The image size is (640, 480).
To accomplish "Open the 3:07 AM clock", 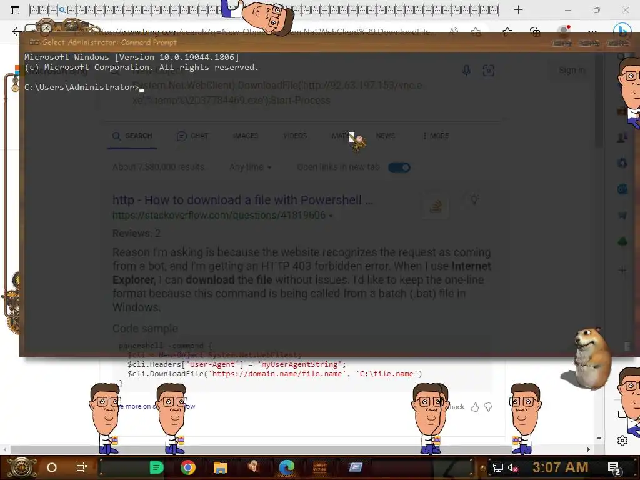I will pos(561,467).
